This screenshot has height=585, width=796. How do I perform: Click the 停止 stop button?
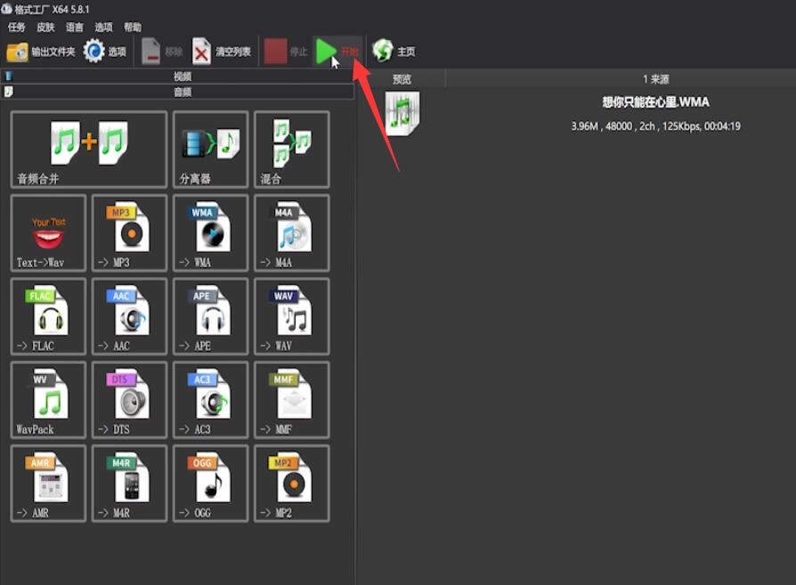point(286,52)
